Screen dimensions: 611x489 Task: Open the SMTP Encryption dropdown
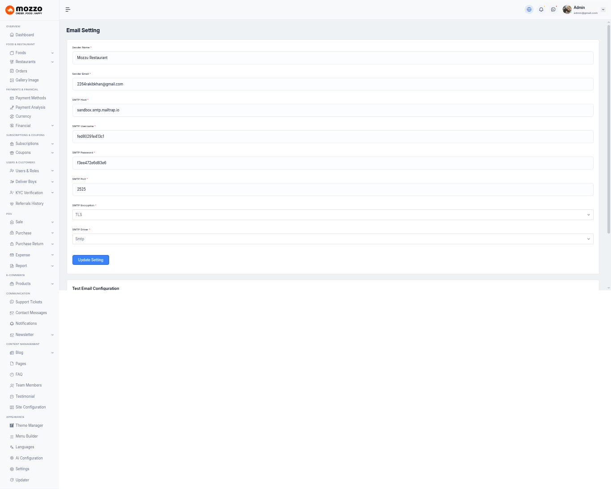pos(332,215)
